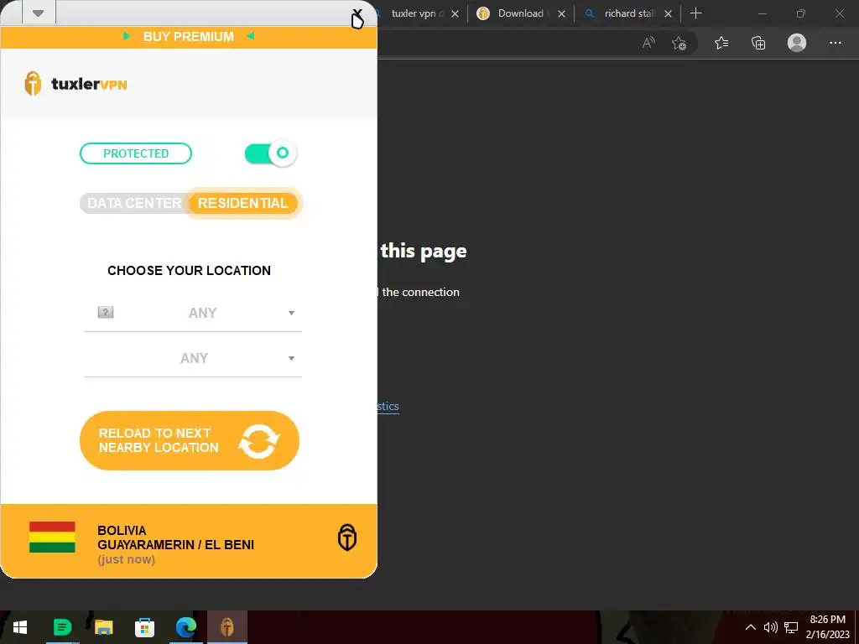Screen dimensions: 859x644
Task: Open the green chat app on taskbar
Action: coord(62,627)
